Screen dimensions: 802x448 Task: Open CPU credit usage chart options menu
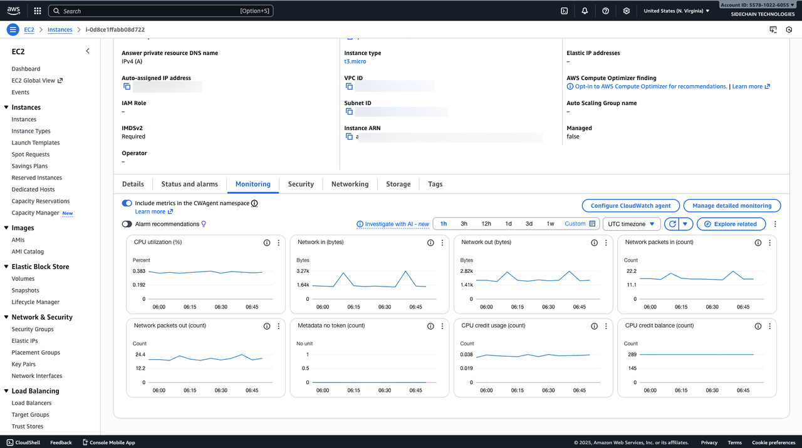pyautogui.click(x=606, y=326)
